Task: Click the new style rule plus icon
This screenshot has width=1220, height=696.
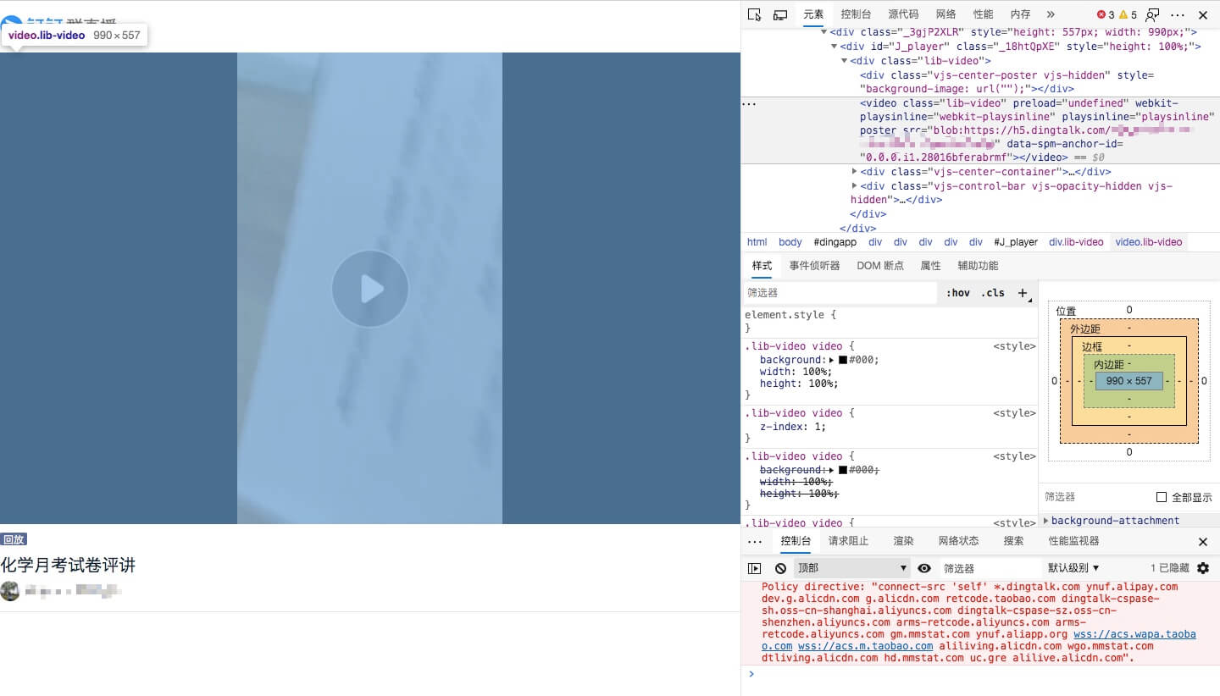Action: [x=1023, y=293]
